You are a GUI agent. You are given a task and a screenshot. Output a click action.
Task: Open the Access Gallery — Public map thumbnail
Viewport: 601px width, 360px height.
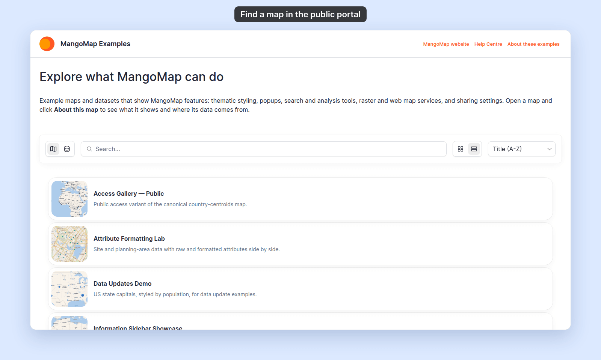69,199
